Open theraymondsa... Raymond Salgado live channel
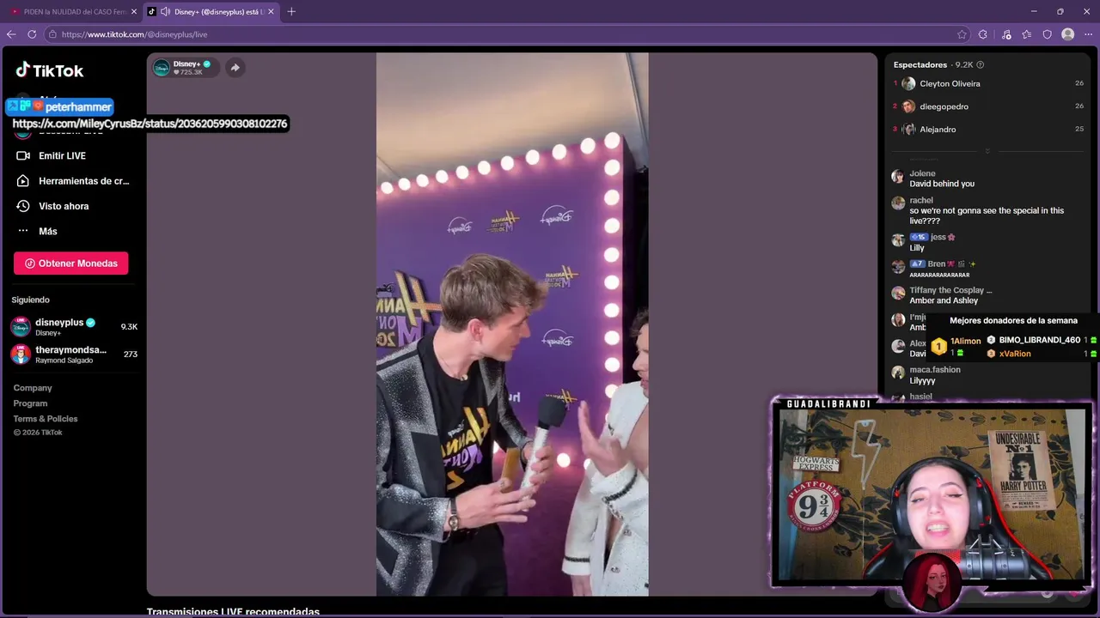 74,354
